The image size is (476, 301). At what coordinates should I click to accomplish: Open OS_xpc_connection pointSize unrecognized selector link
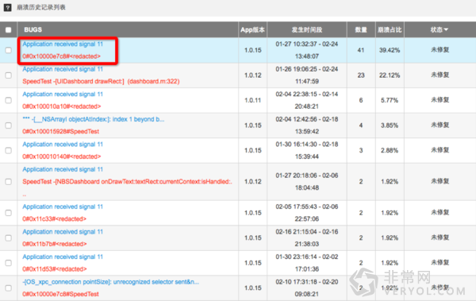point(111,282)
